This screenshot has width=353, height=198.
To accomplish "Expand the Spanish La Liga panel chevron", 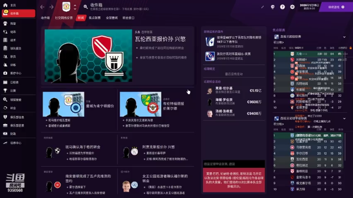I will point(344,119).
